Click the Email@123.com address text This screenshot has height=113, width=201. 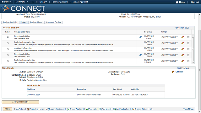[134, 14]
